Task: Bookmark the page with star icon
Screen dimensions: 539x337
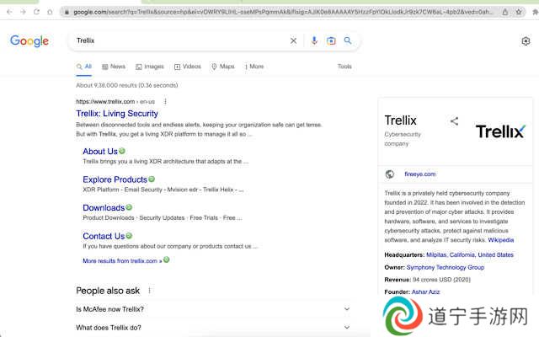Action: 519,12
